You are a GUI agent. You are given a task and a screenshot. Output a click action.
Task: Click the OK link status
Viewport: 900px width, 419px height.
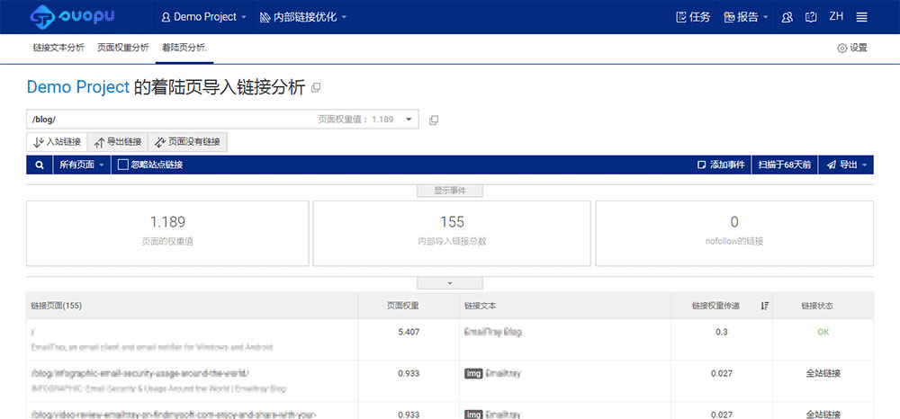823,332
